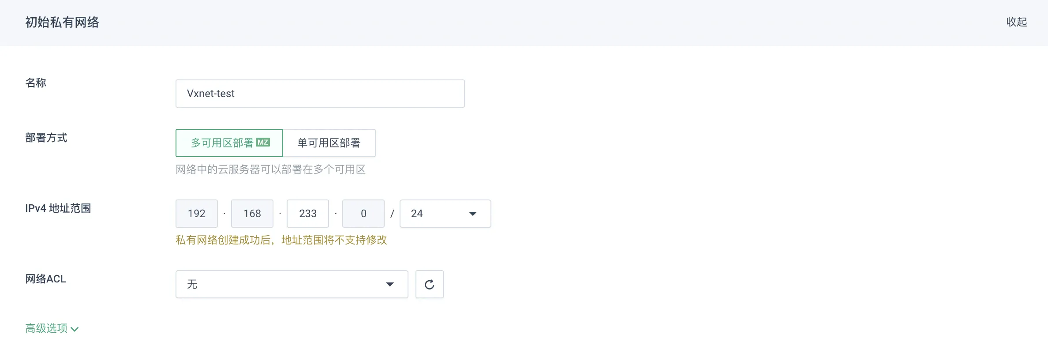Click the second IP octet field 168
This screenshot has height=346, width=1048.
point(252,214)
